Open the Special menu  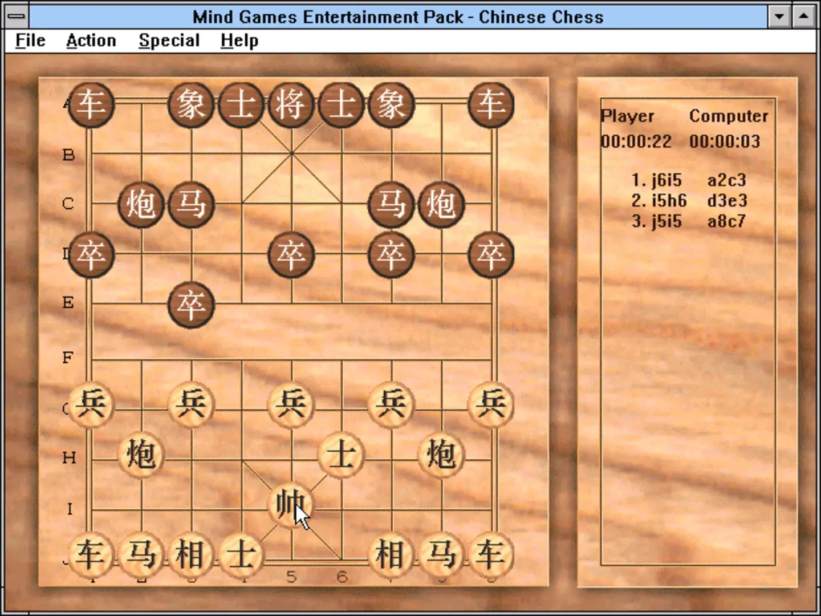click(169, 40)
